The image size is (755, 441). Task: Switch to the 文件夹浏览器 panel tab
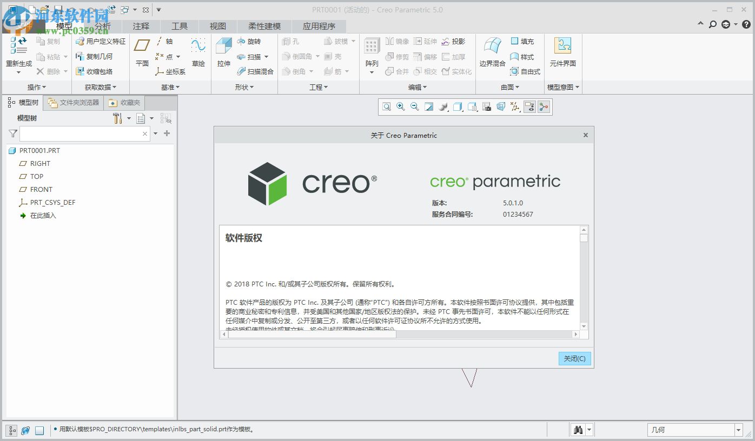click(73, 102)
